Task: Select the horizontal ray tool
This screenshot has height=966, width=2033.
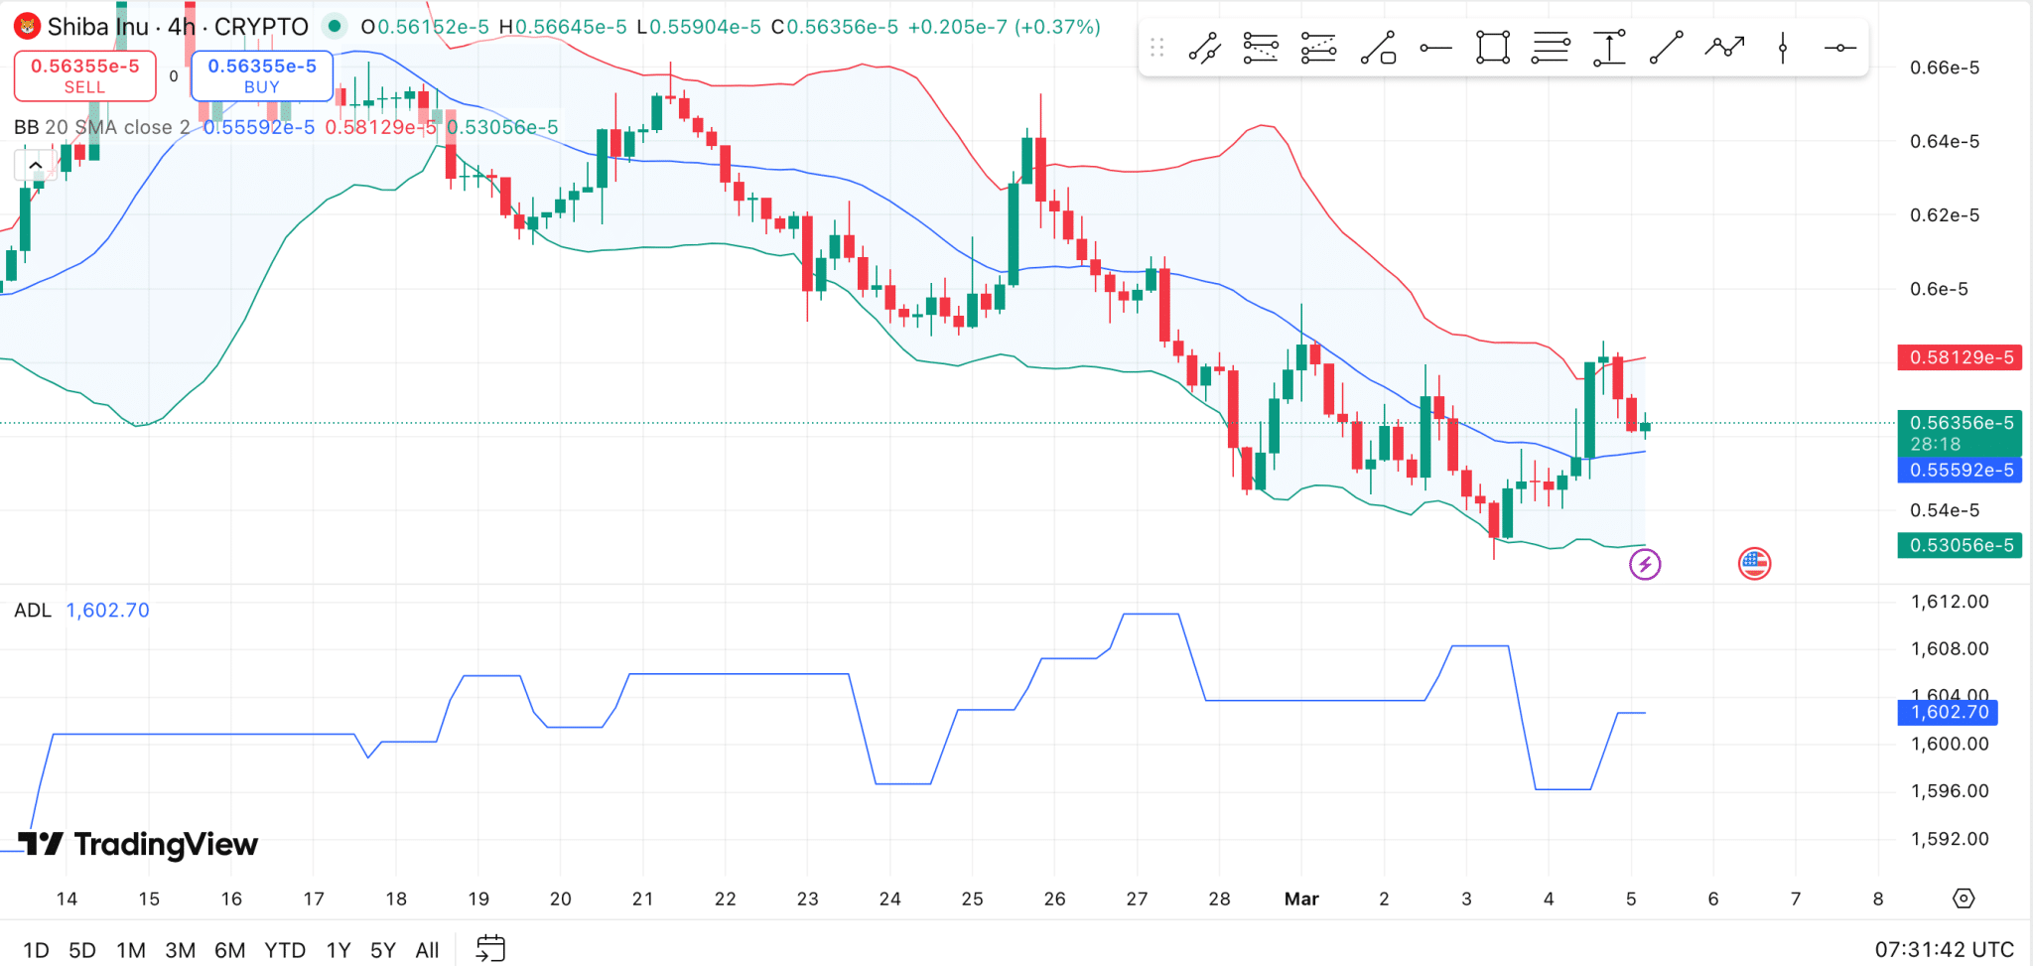Action: [x=1435, y=47]
